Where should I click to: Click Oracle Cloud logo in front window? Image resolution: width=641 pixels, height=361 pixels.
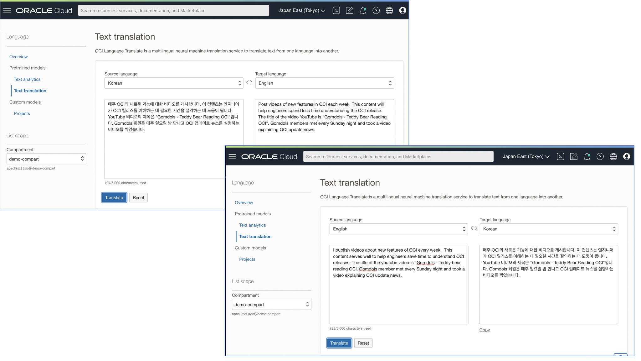269,157
